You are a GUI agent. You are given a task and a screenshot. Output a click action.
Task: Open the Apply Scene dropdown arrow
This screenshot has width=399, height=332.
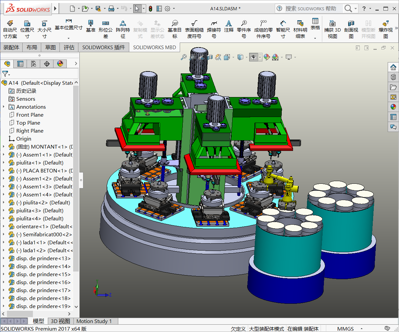pos(282,57)
